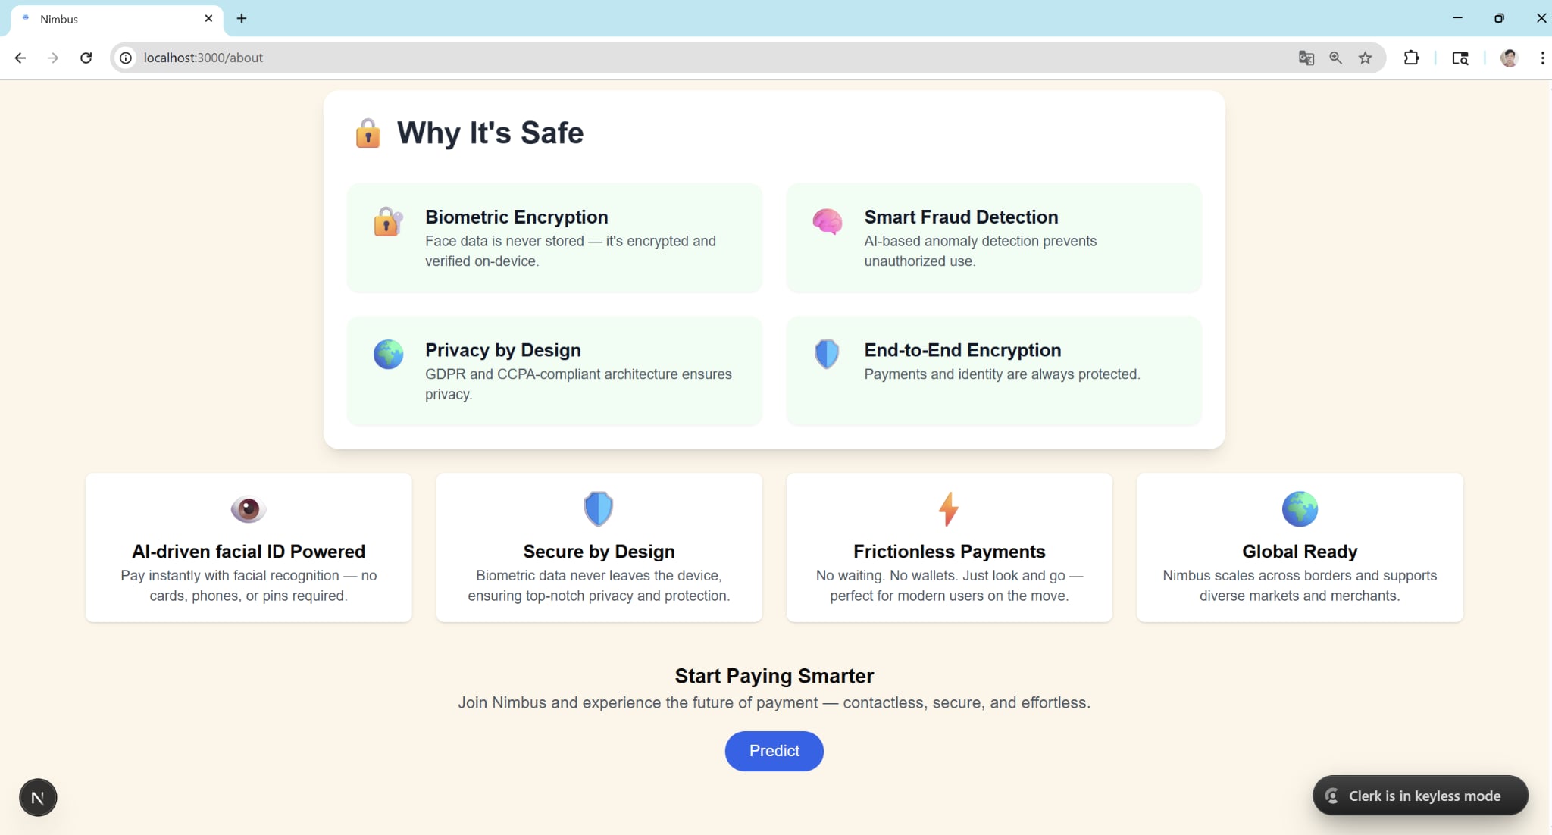Open the Next.js dev tools badge
Image resolution: width=1552 pixels, height=835 pixels.
tap(38, 797)
